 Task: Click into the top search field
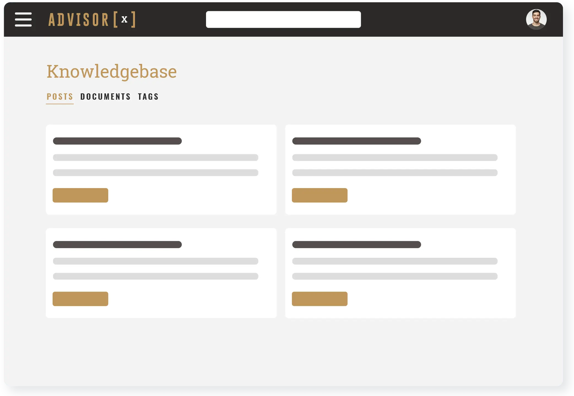283,20
